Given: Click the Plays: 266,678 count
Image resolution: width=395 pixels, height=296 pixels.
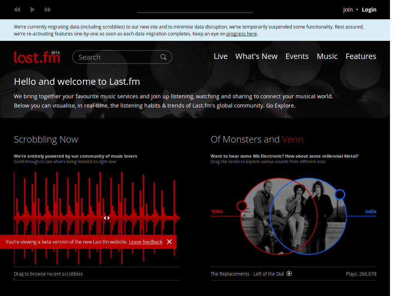Looking at the screenshot, I should [x=361, y=274].
